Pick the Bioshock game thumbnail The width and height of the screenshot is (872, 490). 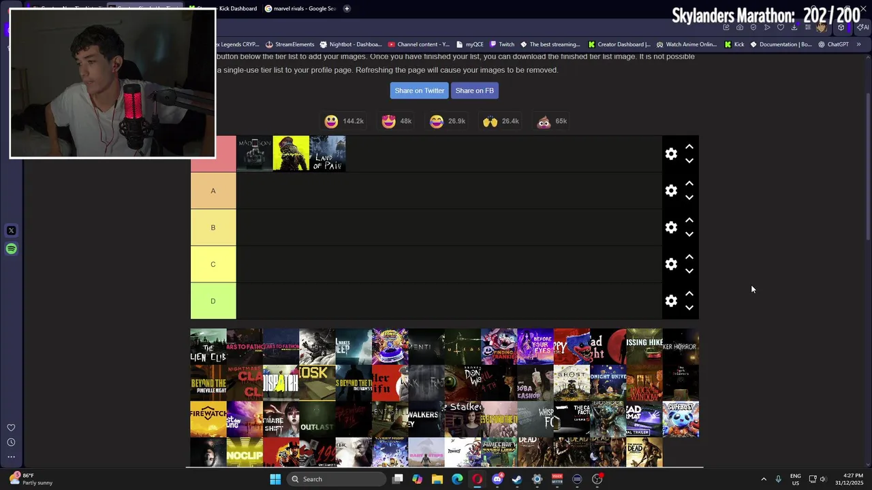click(x=608, y=419)
